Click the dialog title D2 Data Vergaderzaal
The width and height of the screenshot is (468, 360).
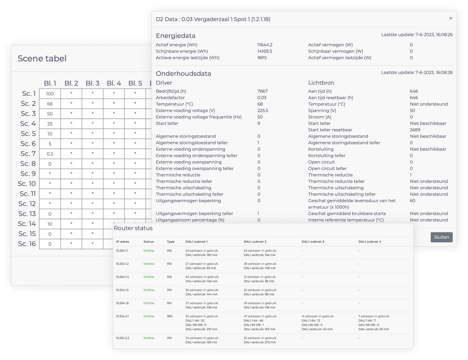213,19
